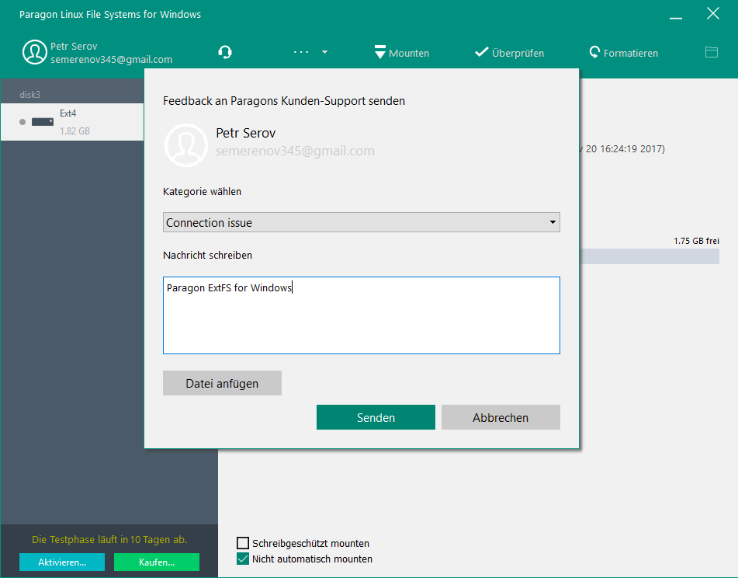The image size is (738, 578).
Task: Expand the three-dots more menu arrow
Action: (x=324, y=52)
